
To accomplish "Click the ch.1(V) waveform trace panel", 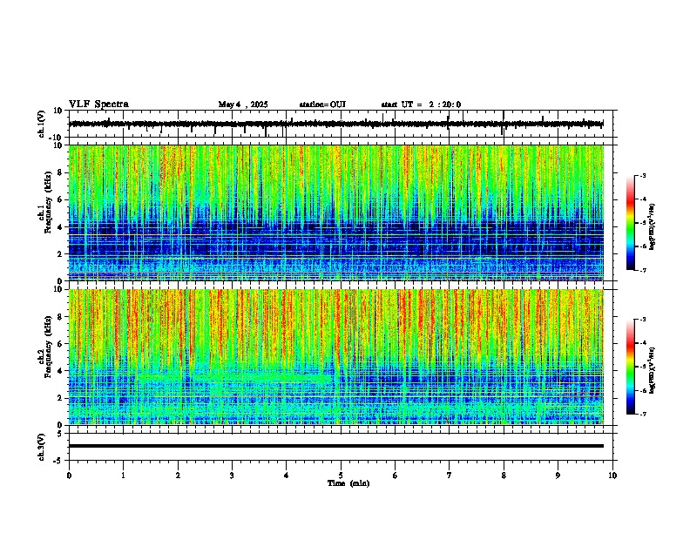I will [341, 124].
